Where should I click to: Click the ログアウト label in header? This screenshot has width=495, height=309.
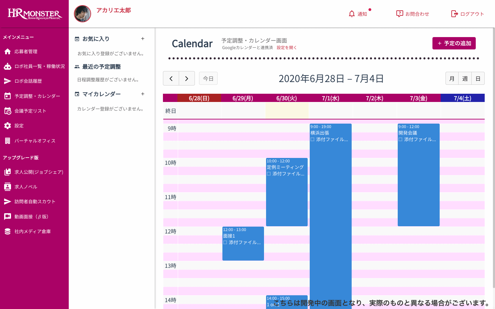(x=472, y=14)
